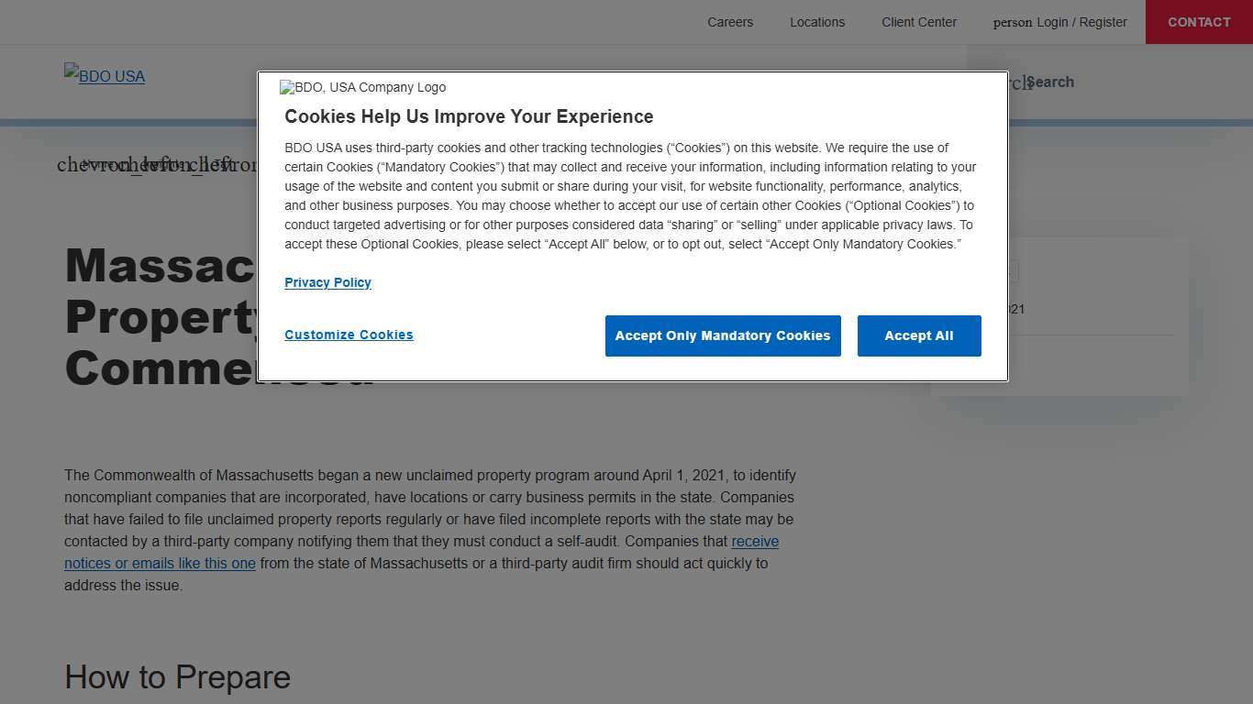Go to Locations in top navigation
The height and width of the screenshot is (704, 1253).
pyautogui.click(x=817, y=22)
